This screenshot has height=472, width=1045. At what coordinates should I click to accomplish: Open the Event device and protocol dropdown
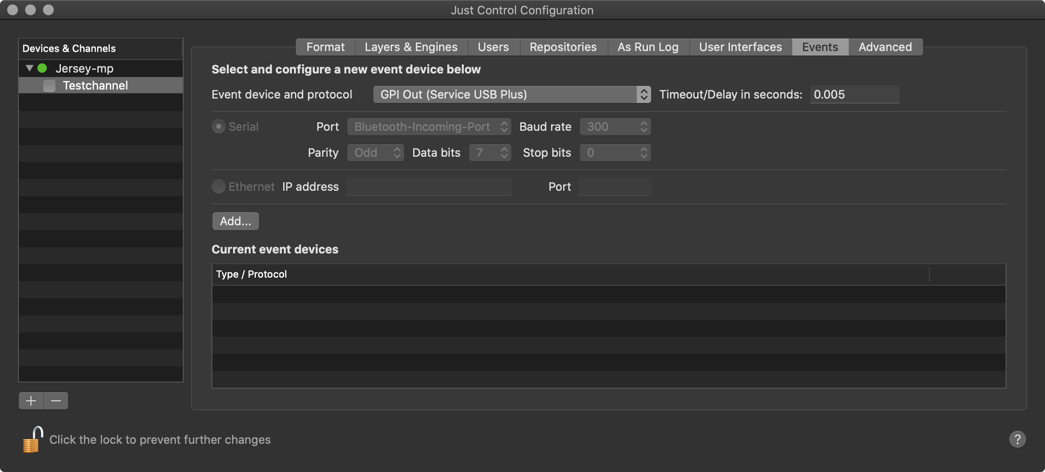[512, 94]
